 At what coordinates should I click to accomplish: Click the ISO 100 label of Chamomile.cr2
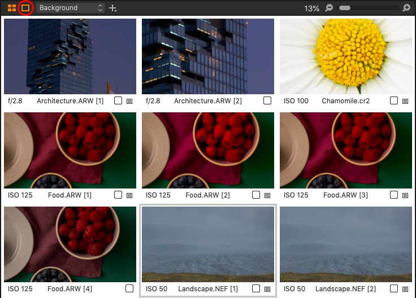[296, 101]
